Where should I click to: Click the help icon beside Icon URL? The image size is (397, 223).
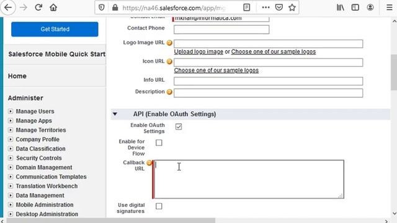coord(169,61)
